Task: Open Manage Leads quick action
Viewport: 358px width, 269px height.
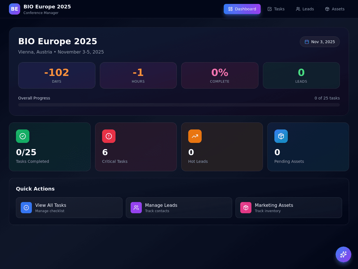Action: pos(179,208)
